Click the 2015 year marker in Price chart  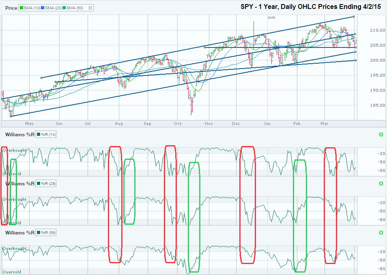271,18
